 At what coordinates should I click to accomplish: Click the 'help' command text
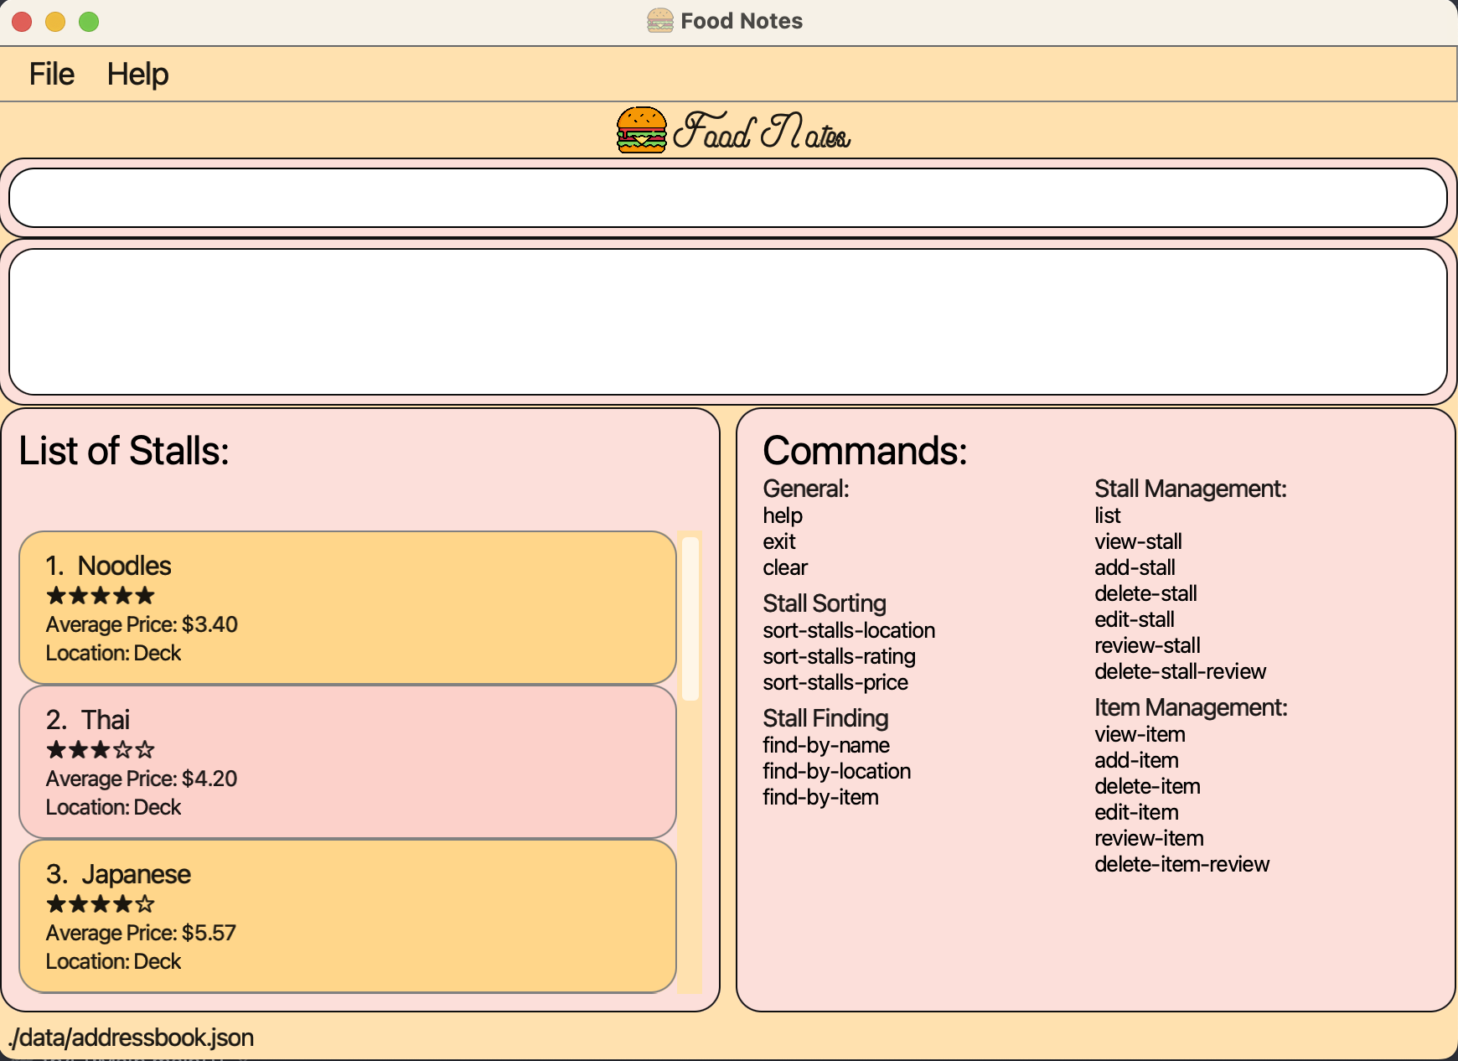coord(783,515)
